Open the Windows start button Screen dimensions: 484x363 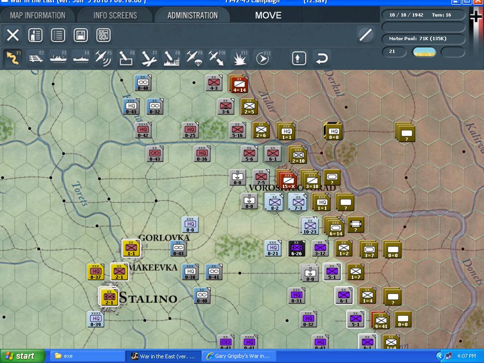coord(22,356)
